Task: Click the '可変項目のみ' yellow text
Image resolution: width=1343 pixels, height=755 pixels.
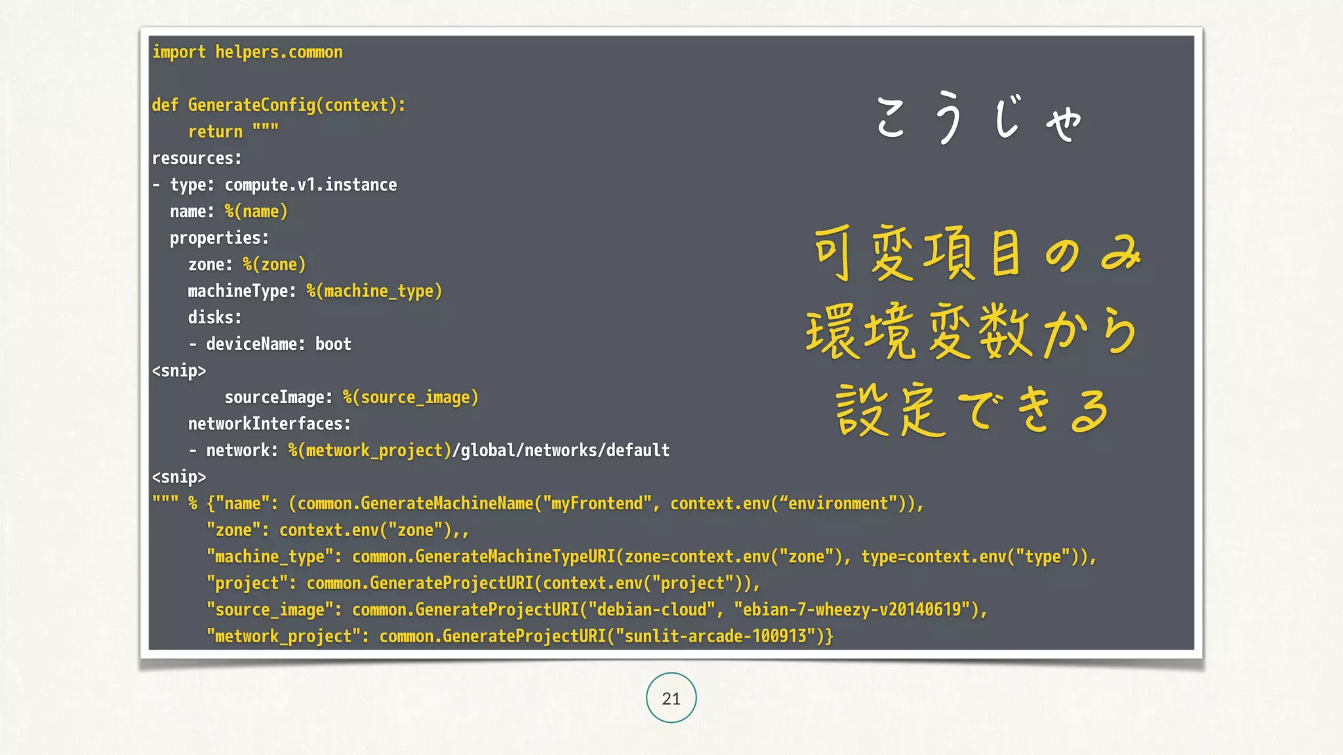Action: [x=977, y=254]
